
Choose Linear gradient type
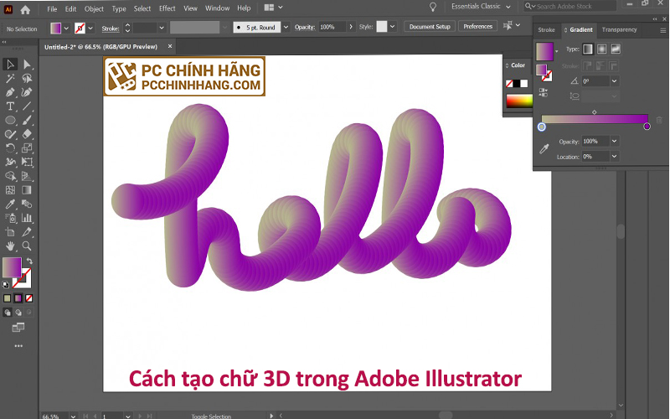pyautogui.click(x=587, y=49)
